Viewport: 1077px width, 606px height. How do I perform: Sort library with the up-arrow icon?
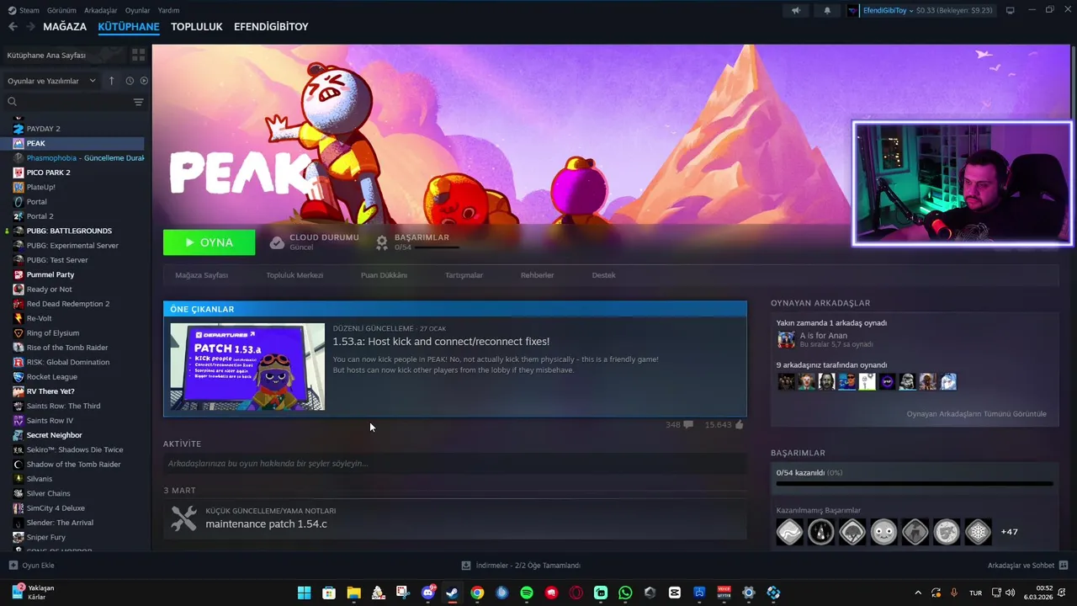[x=111, y=81]
